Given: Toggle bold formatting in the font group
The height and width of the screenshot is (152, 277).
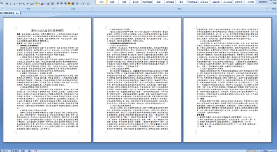Looking at the screenshot, I should click(x=7, y=4).
